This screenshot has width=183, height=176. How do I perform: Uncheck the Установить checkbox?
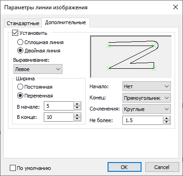[x=15, y=33]
